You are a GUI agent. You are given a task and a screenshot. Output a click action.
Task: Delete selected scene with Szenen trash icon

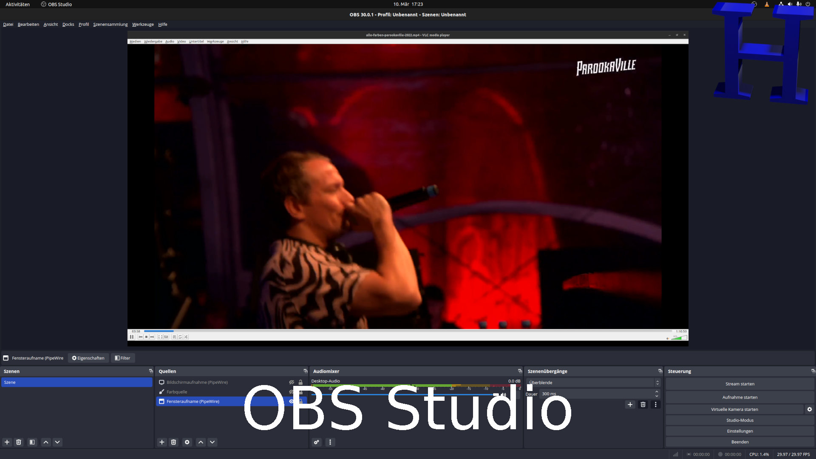[19, 442]
